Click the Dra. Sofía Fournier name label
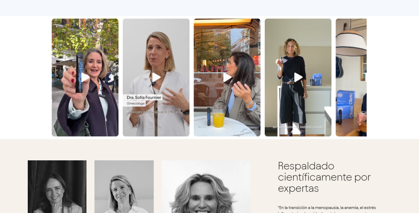The image size is (419, 213). click(x=144, y=98)
